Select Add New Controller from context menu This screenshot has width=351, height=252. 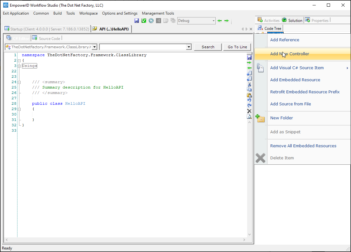(289, 54)
